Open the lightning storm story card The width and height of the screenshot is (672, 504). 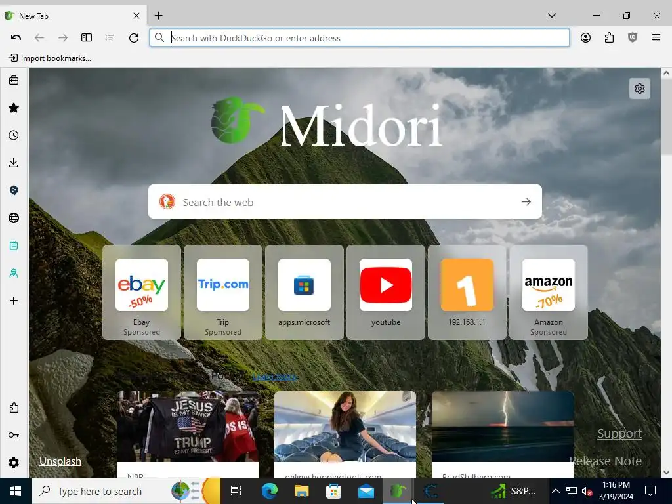click(502, 434)
